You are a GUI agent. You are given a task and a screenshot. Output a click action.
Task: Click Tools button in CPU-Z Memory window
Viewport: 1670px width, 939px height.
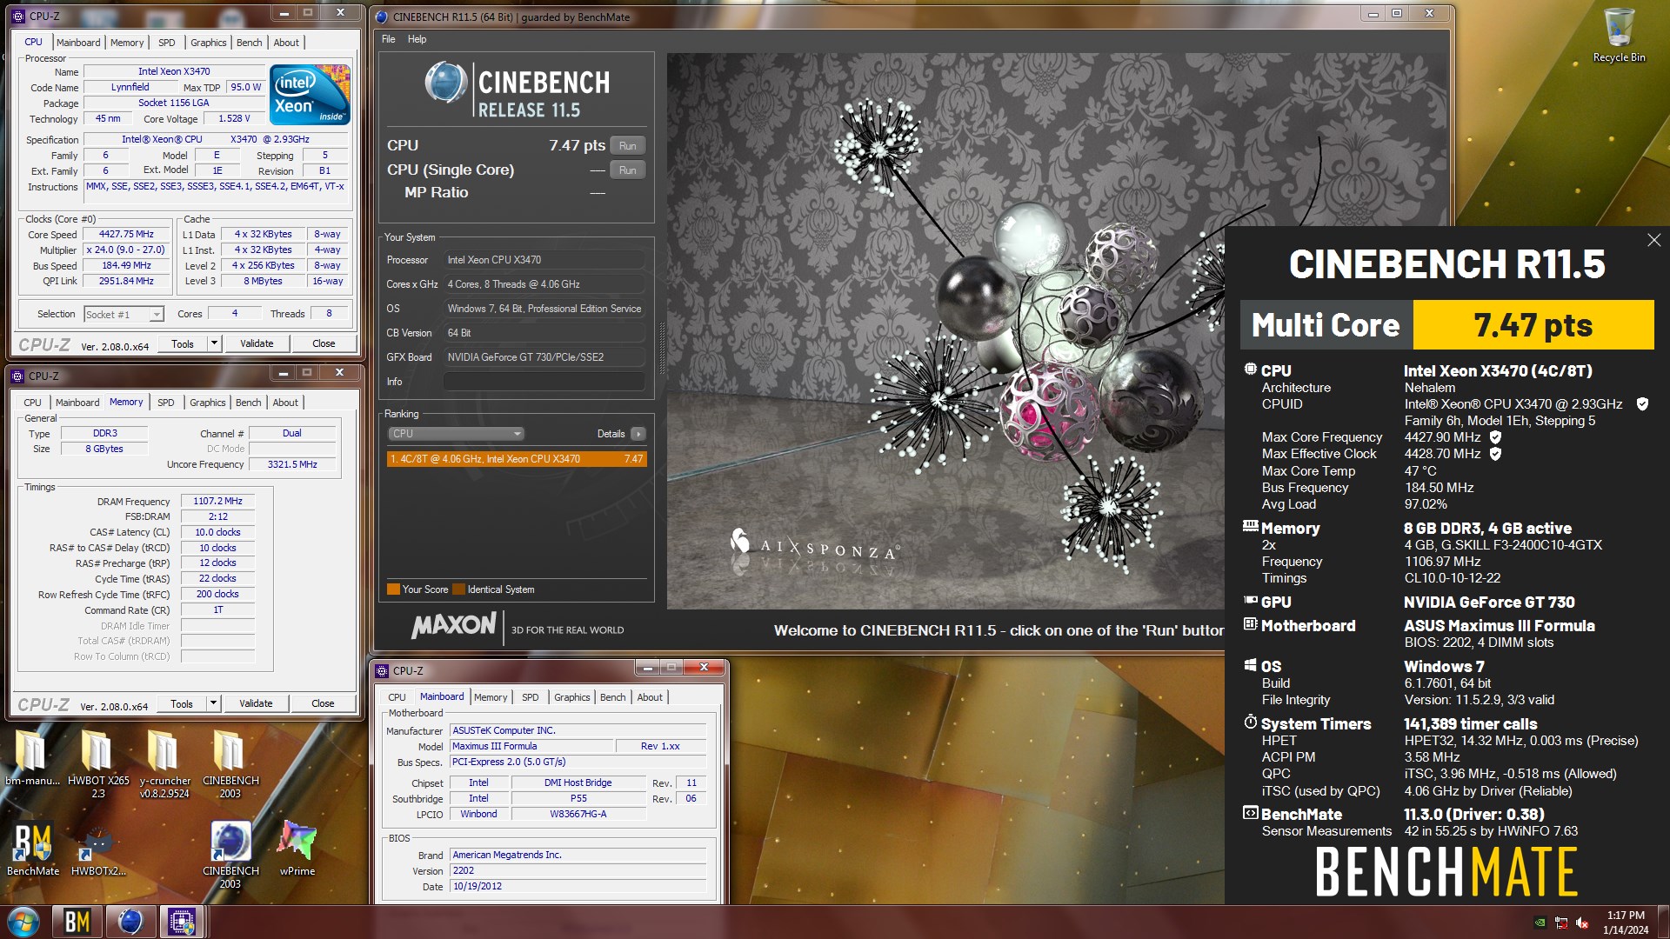[x=182, y=703]
